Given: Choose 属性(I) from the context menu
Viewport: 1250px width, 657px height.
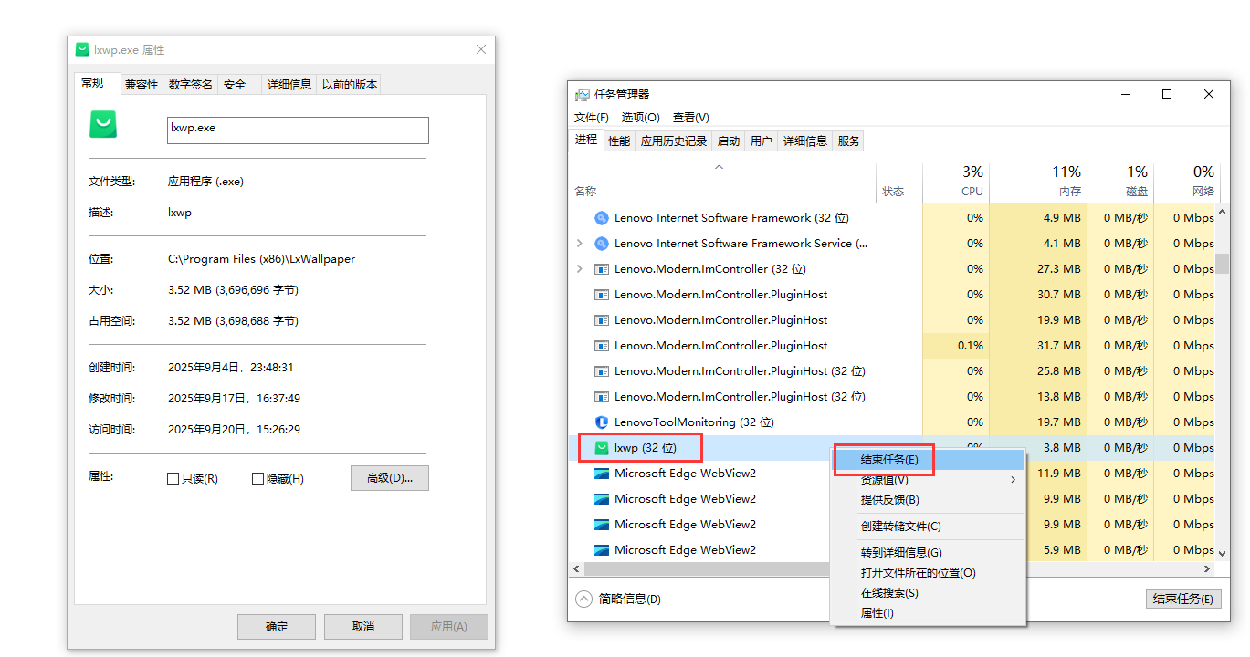Looking at the screenshot, I should coord(928,613).
